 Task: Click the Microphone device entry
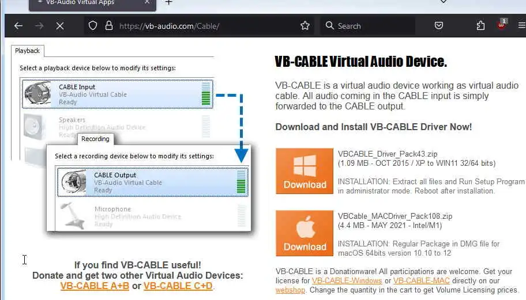153,216
